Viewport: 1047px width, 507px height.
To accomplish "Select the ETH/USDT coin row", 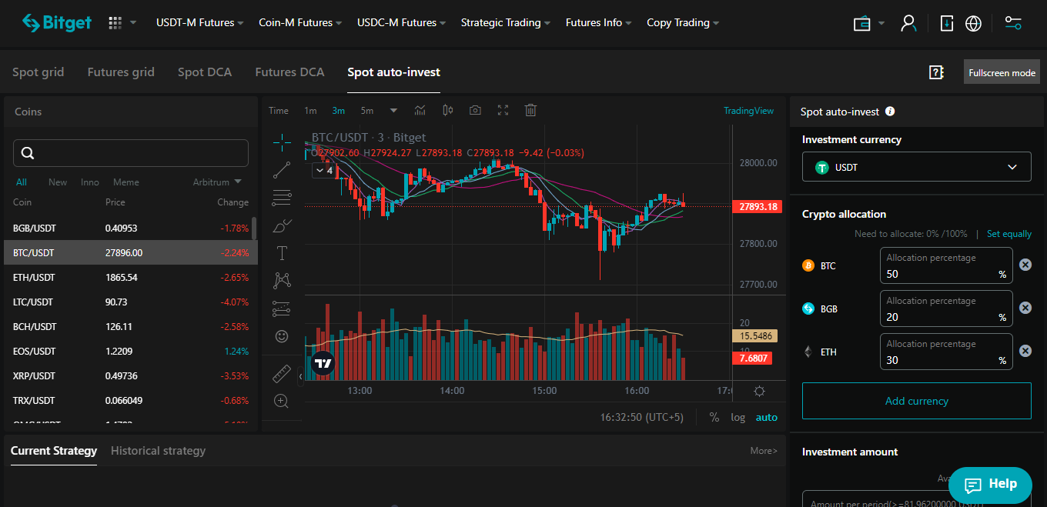I will pos(131,277).
